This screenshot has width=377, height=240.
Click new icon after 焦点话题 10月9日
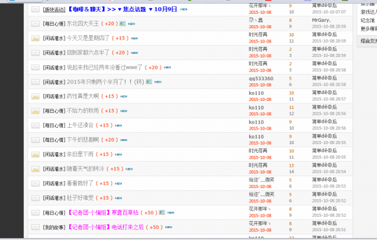point(184,9)
